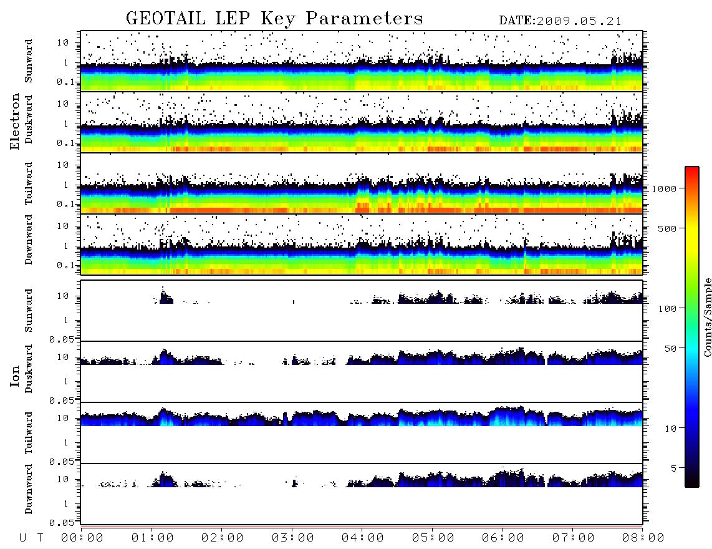This screenshot has width=712, height=549.
Task: Click the 05:00 time tick label
Action: tap(433, 538)
